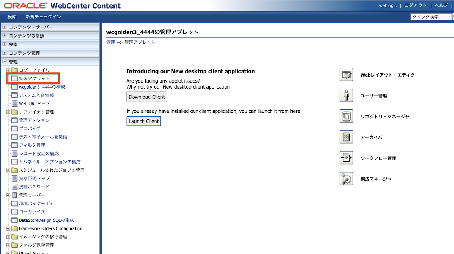Open the 新規チェックイン menu
The width and height of the screenshot is (454, 254).
[43, 17]
